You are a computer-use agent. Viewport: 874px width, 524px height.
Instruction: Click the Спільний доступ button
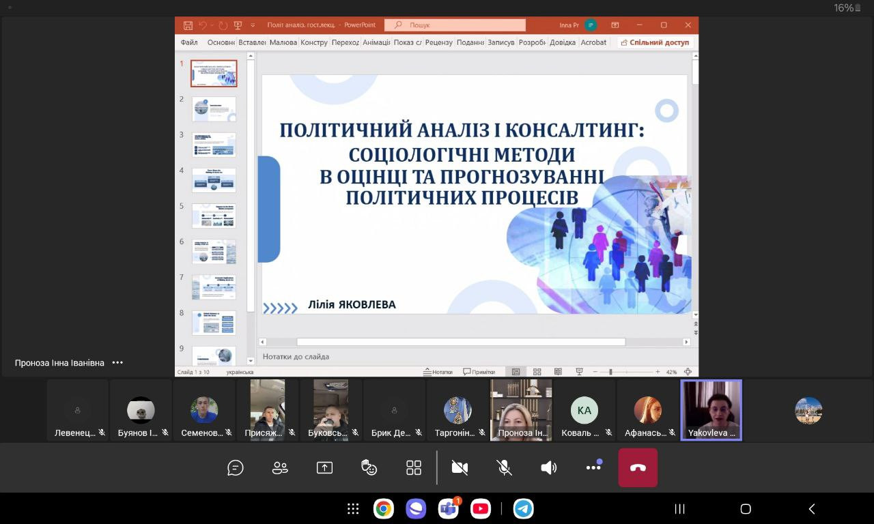pos(654,42)
